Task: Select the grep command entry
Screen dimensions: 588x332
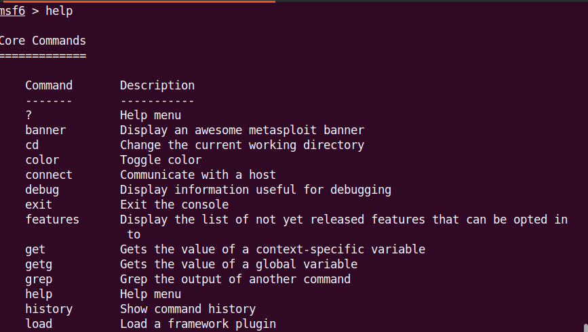Action: [39, 280]
